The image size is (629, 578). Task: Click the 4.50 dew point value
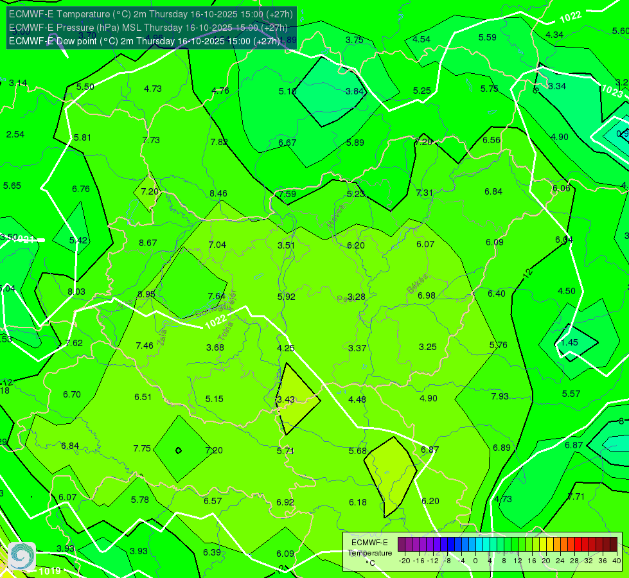point(567,291)
